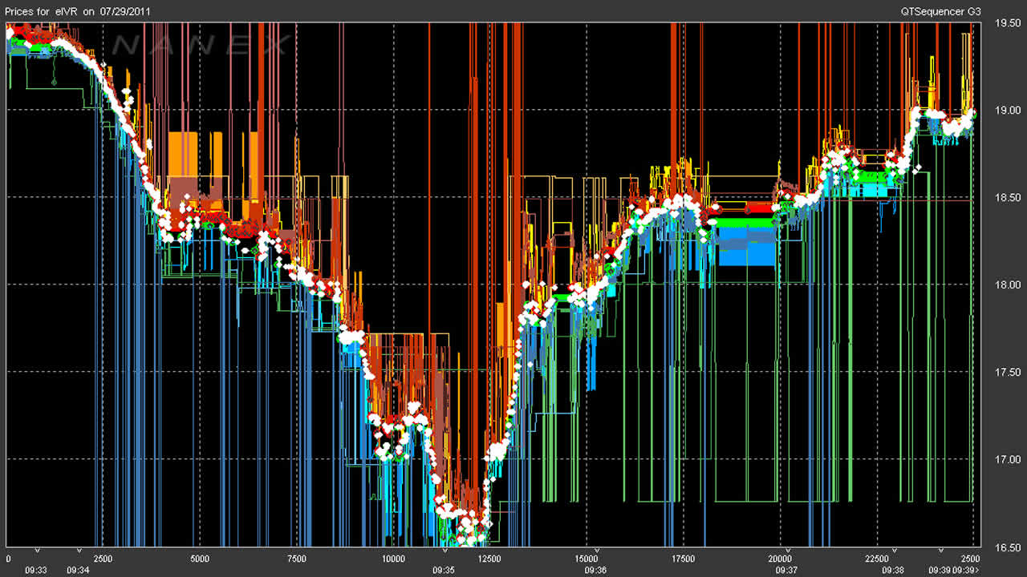Select the 7500 sequence axis label
The height and width of the screenshot is (577, 1027).
click(x=296, y=559)
